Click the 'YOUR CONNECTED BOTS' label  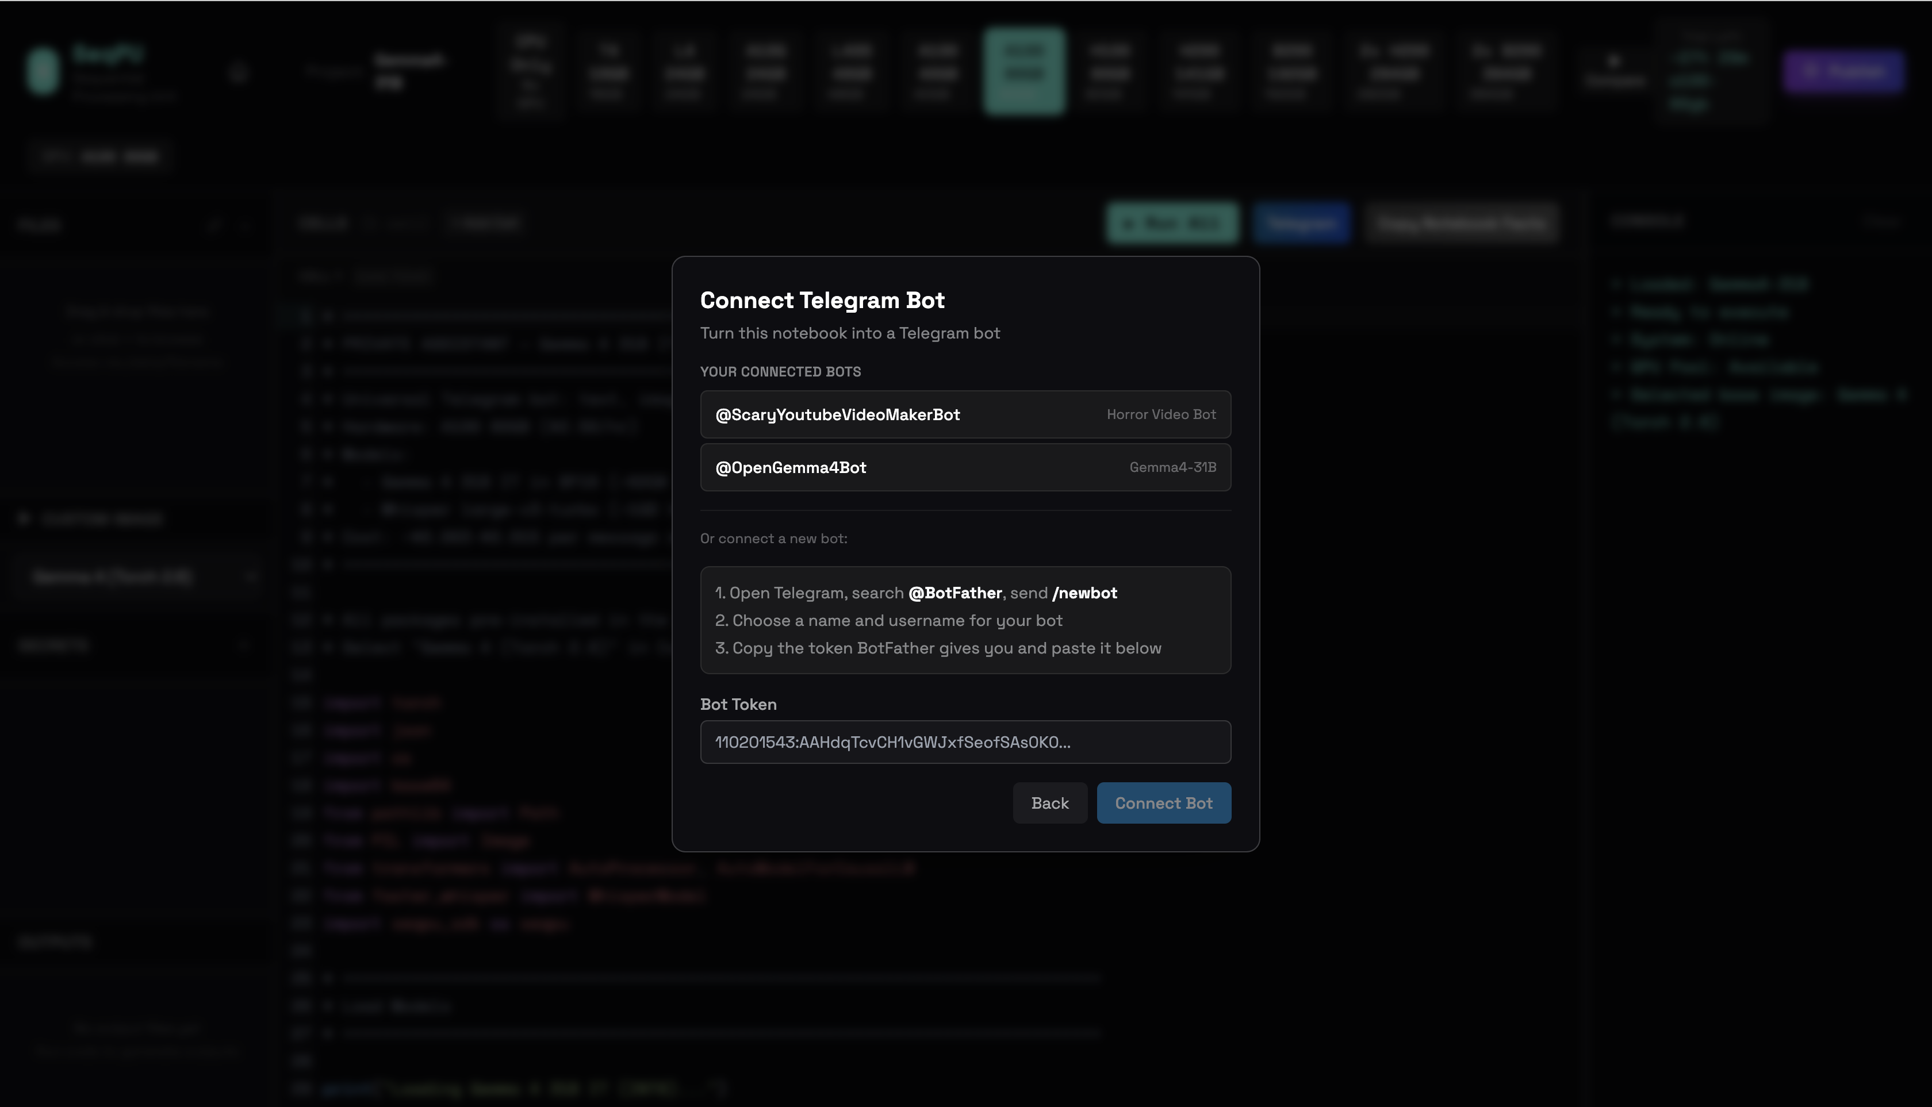point(780,372)
